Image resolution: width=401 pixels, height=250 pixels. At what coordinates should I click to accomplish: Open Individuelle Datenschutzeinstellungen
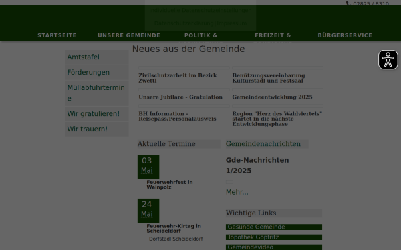click(x=200, y=11)
